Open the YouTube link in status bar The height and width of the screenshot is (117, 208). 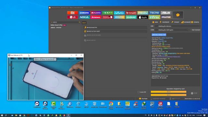143,99
